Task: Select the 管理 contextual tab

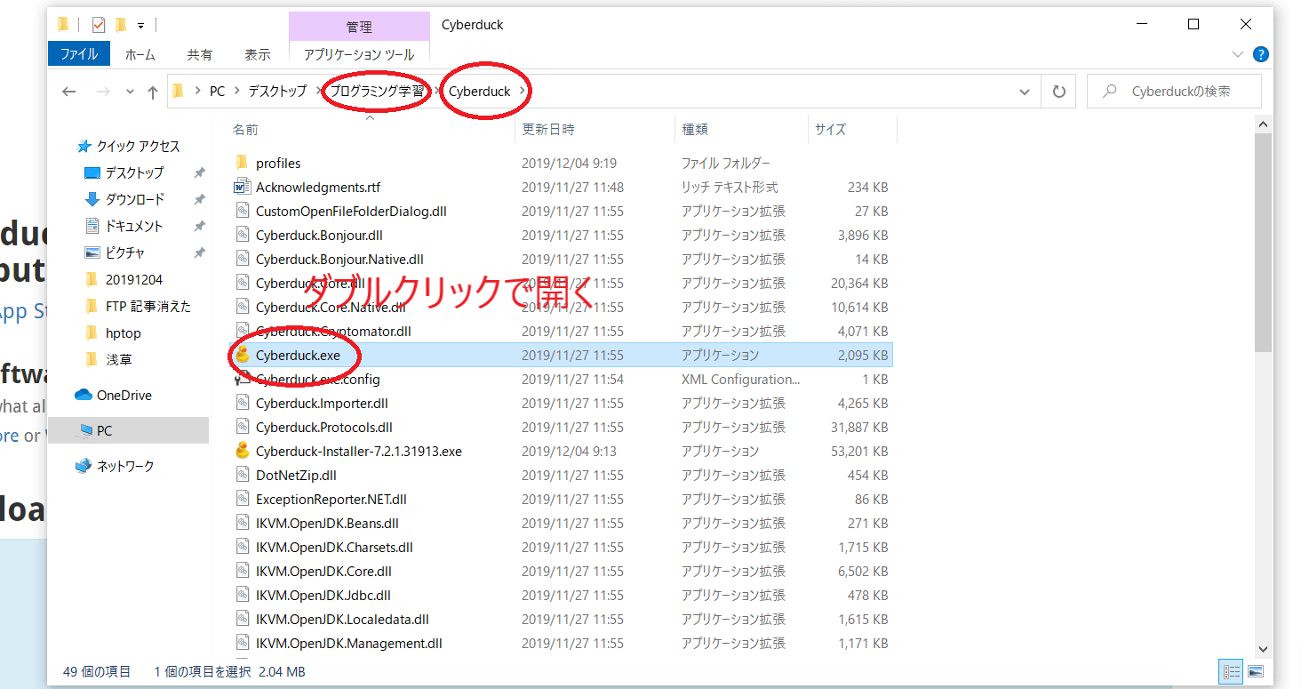Action: coord(359,27)
